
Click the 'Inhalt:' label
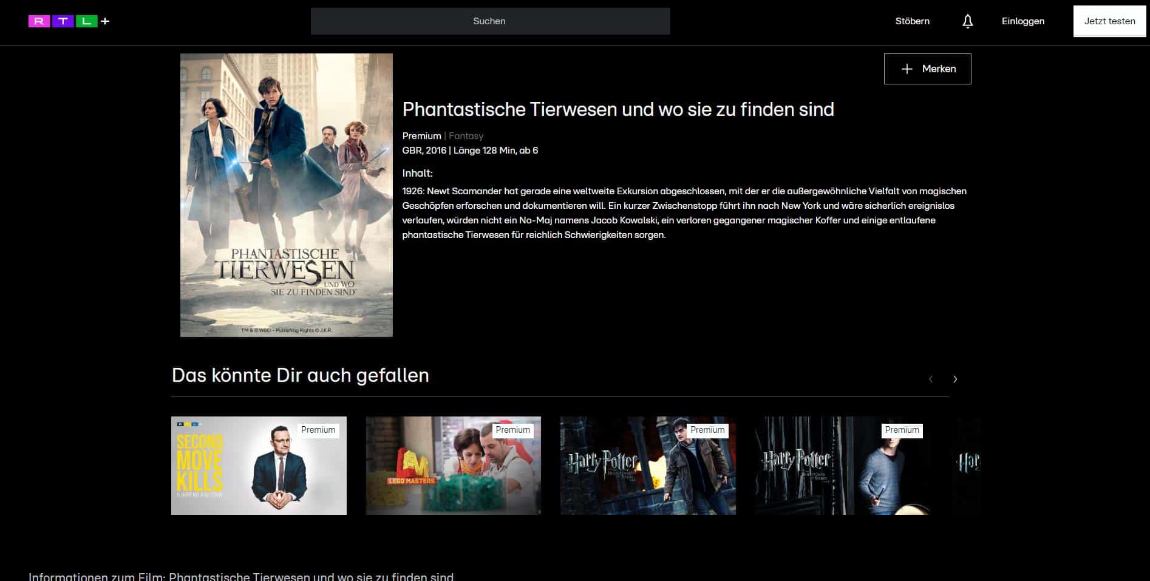click(x=417, y=174)
